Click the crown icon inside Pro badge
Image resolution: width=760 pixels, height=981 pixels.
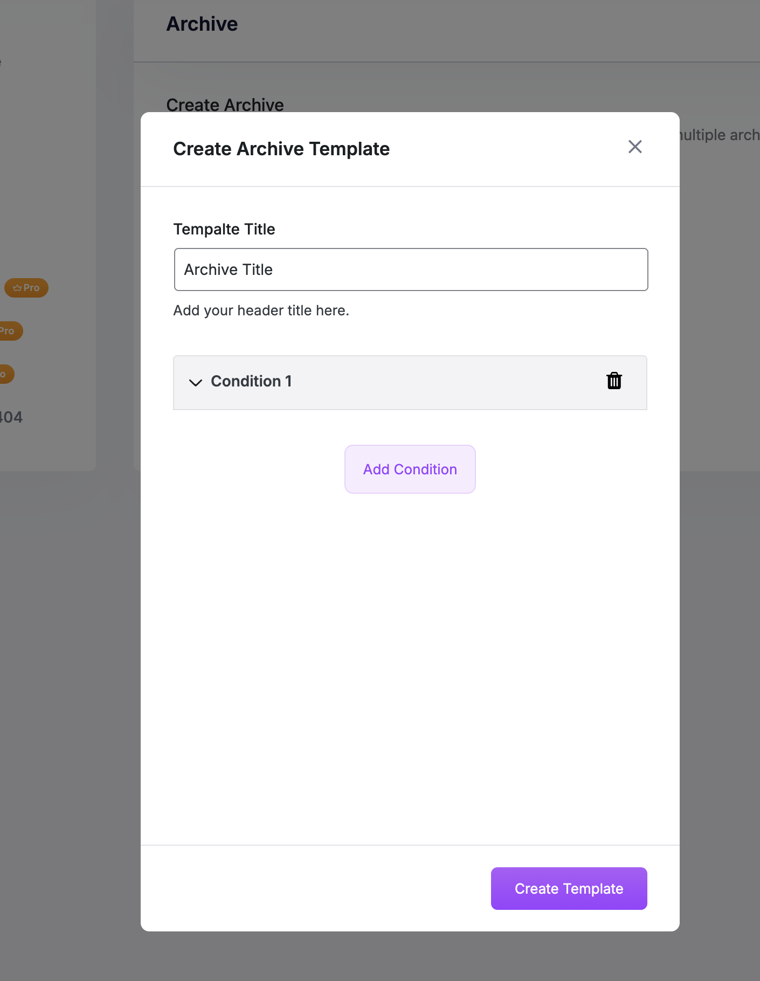(x=17, y=288)
